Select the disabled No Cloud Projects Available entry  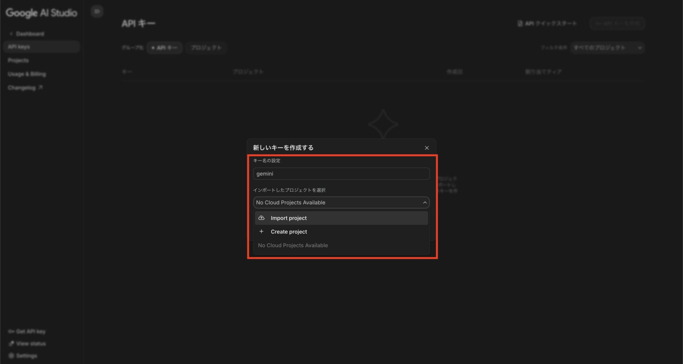pyautogui.click(x=293, y=246)
